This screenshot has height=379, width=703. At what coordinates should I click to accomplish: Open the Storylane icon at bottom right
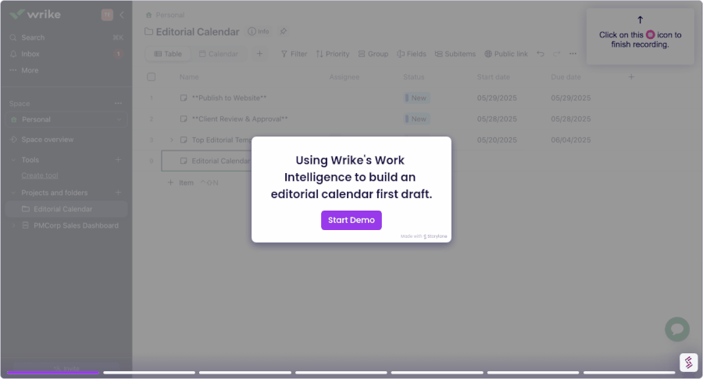688,362
